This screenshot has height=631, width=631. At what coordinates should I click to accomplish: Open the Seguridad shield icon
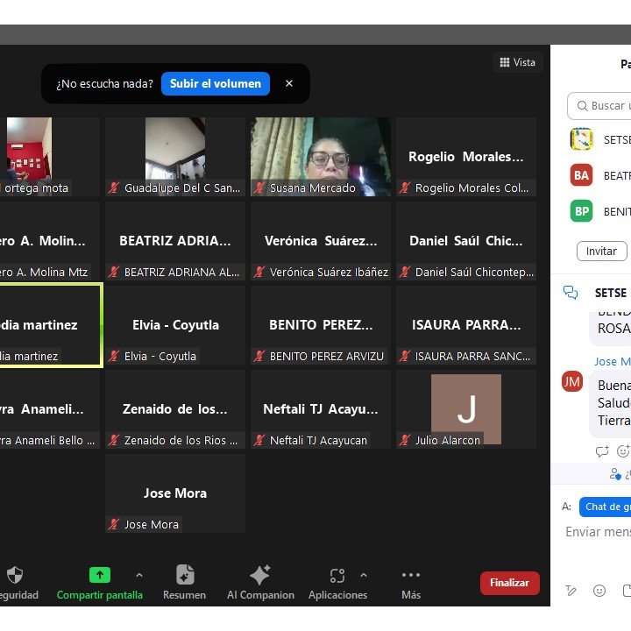[14, 576]
